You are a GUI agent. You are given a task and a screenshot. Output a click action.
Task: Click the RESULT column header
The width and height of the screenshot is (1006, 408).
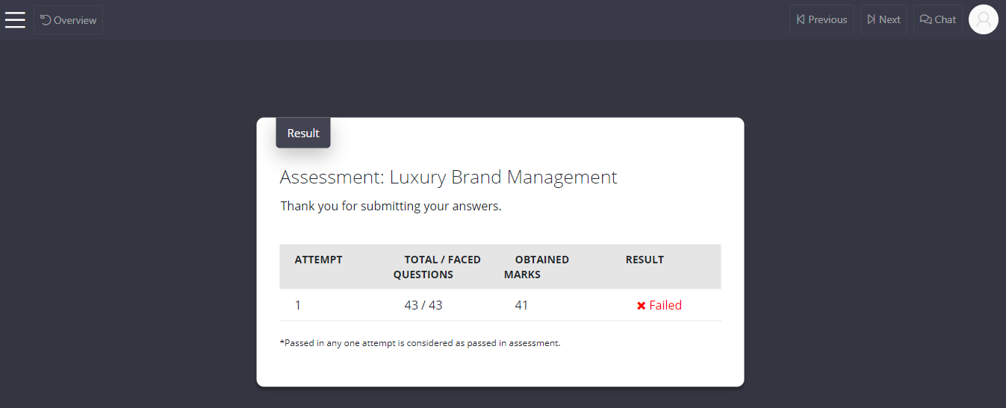pos(645,260)
